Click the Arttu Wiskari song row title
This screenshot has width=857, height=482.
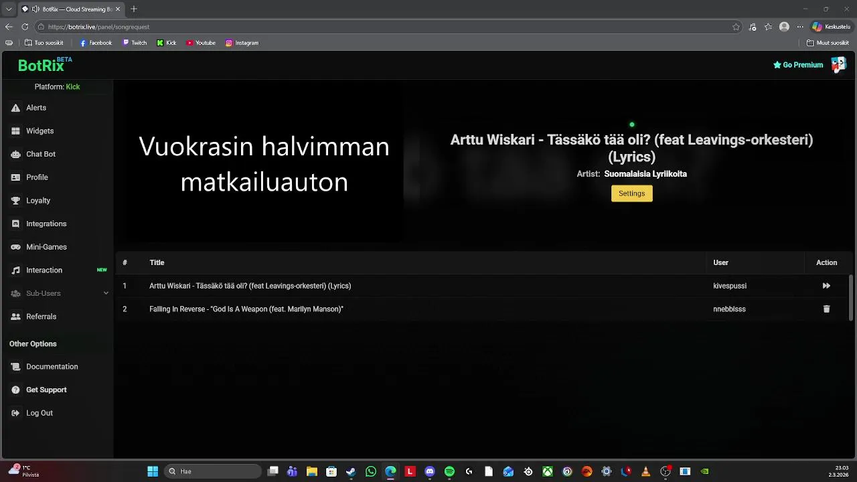tap(250, 286)
